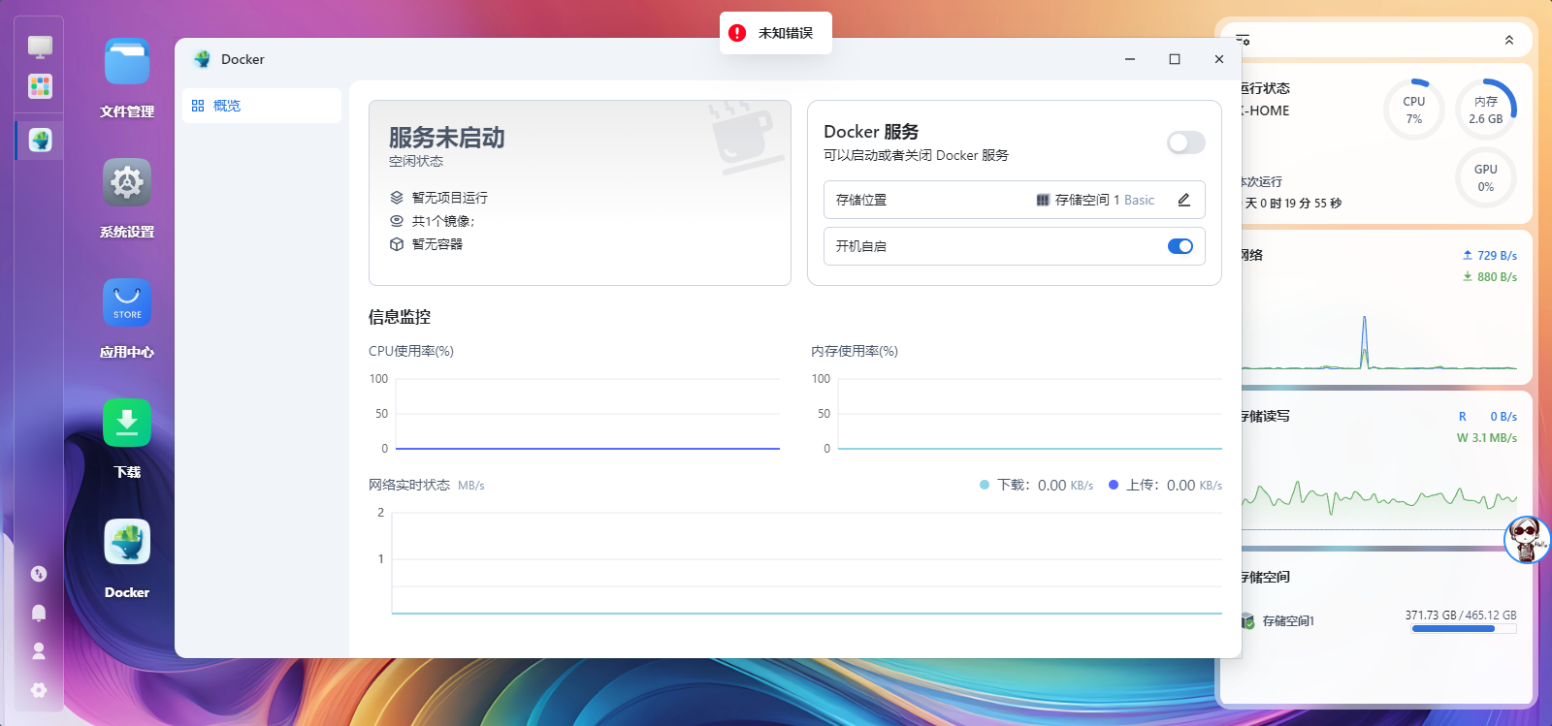Click the '暂无容器' text

(437, 244)
